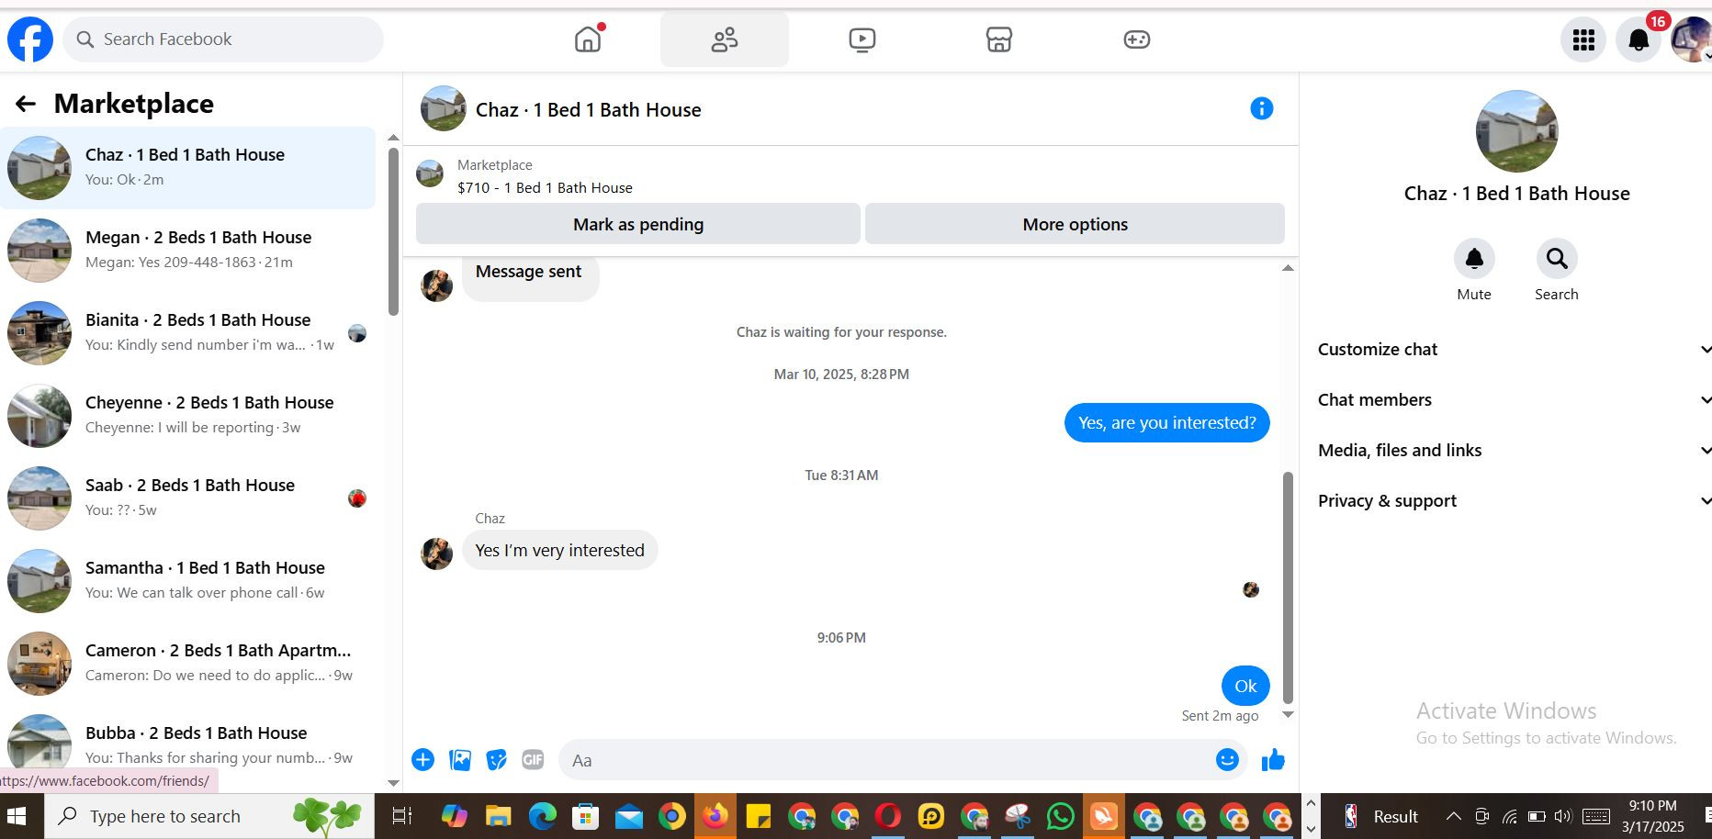Viewport: 1712px width, 839px height.
Task: Open Samantha 1 Bed 1 Bath House chat
Action: (187, 581)
